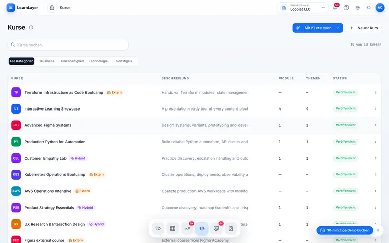Click the Kurse suchen search field
This screenshot has width=389, height=243.
[68, 45]
